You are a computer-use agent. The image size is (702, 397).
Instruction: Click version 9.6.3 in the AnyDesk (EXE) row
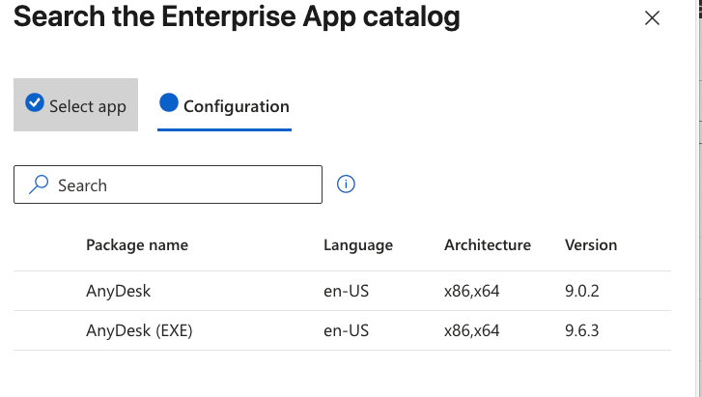(583, 330)
